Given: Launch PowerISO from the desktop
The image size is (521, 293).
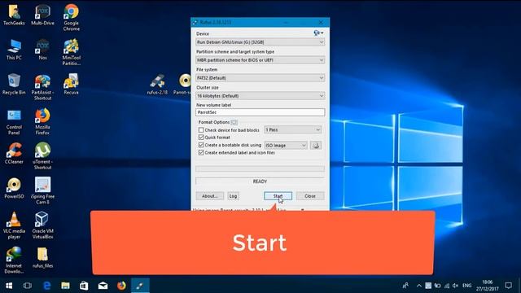Looking at the screenshot, I should (x=14, y=188).
